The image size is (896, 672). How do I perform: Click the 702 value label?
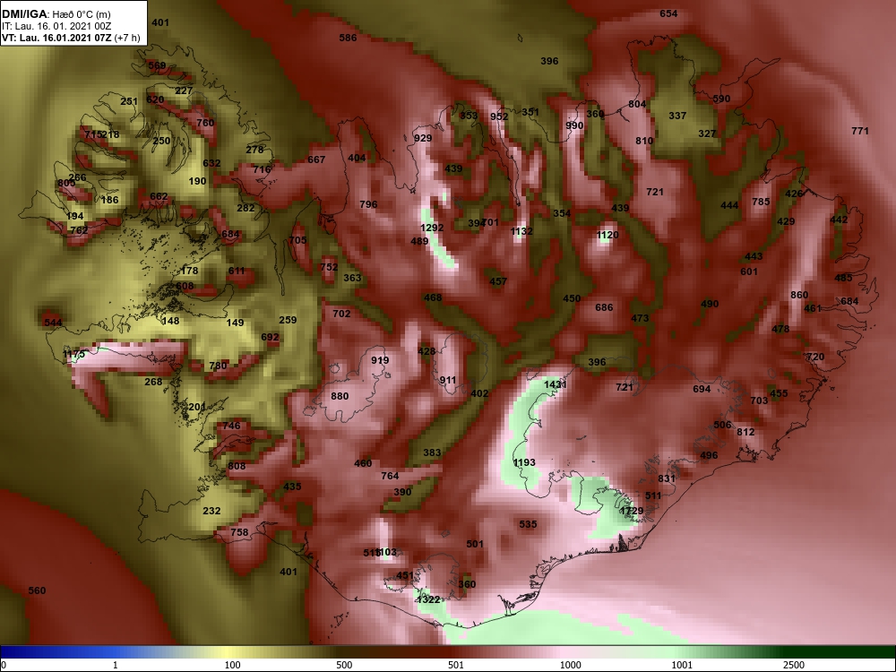click(x=341, y=313)
